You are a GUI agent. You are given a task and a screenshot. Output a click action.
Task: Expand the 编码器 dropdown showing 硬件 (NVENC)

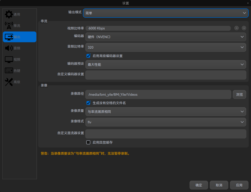[166, 37]
